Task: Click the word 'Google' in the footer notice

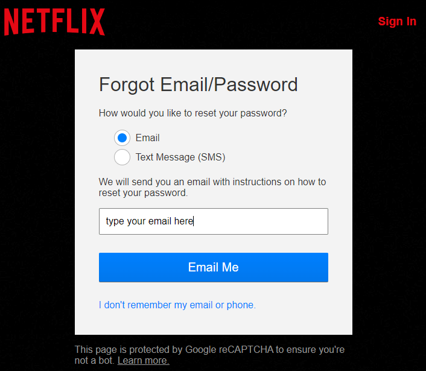Action: click(200, 350)
